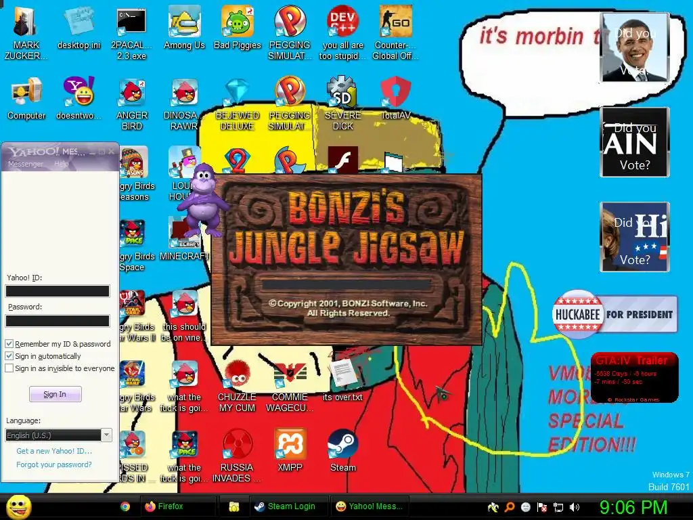This screenshot has height=520, width=693.
Task: Click the Yahoo! ID input field
Action: [58, 291]
